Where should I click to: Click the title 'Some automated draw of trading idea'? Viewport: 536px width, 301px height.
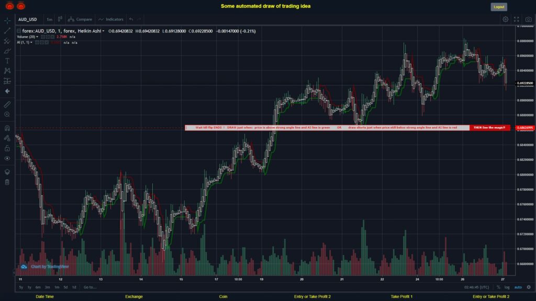265,6
